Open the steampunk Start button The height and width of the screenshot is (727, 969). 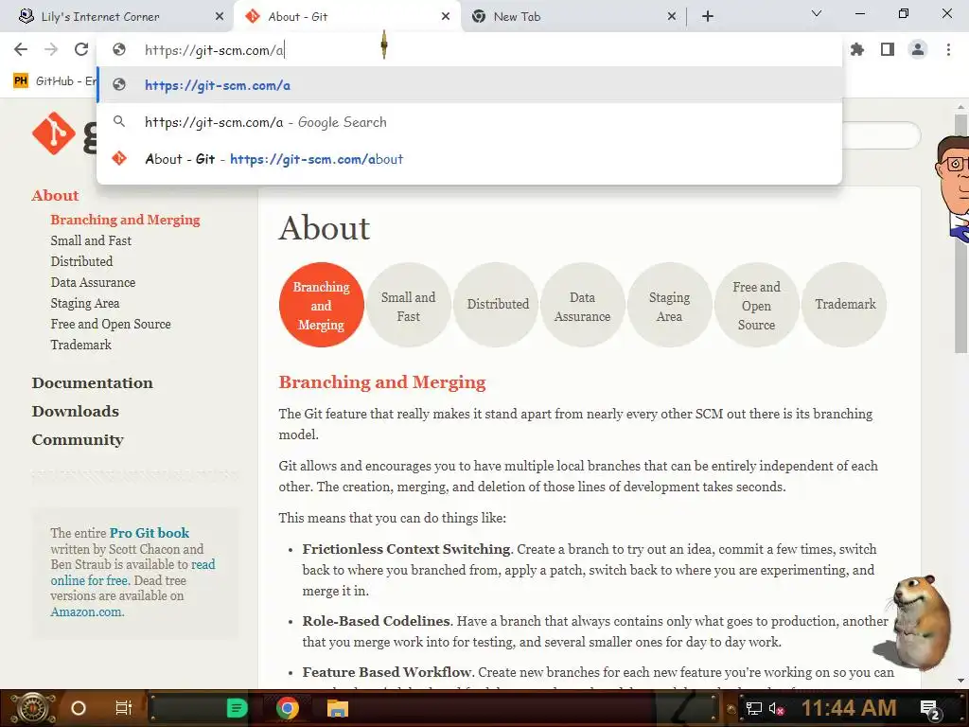click(x=32, y=708)
